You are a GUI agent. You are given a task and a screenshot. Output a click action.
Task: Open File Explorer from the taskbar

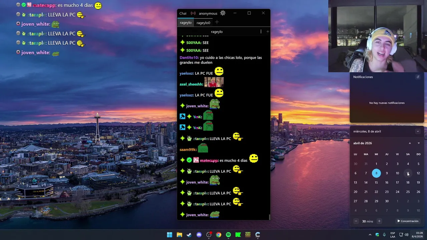click(x=179, y=235)
